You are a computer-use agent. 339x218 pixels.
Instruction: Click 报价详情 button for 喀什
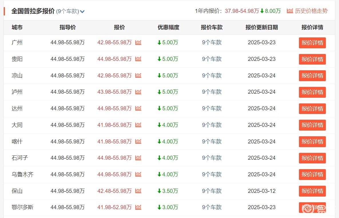(x=312, y=142)
